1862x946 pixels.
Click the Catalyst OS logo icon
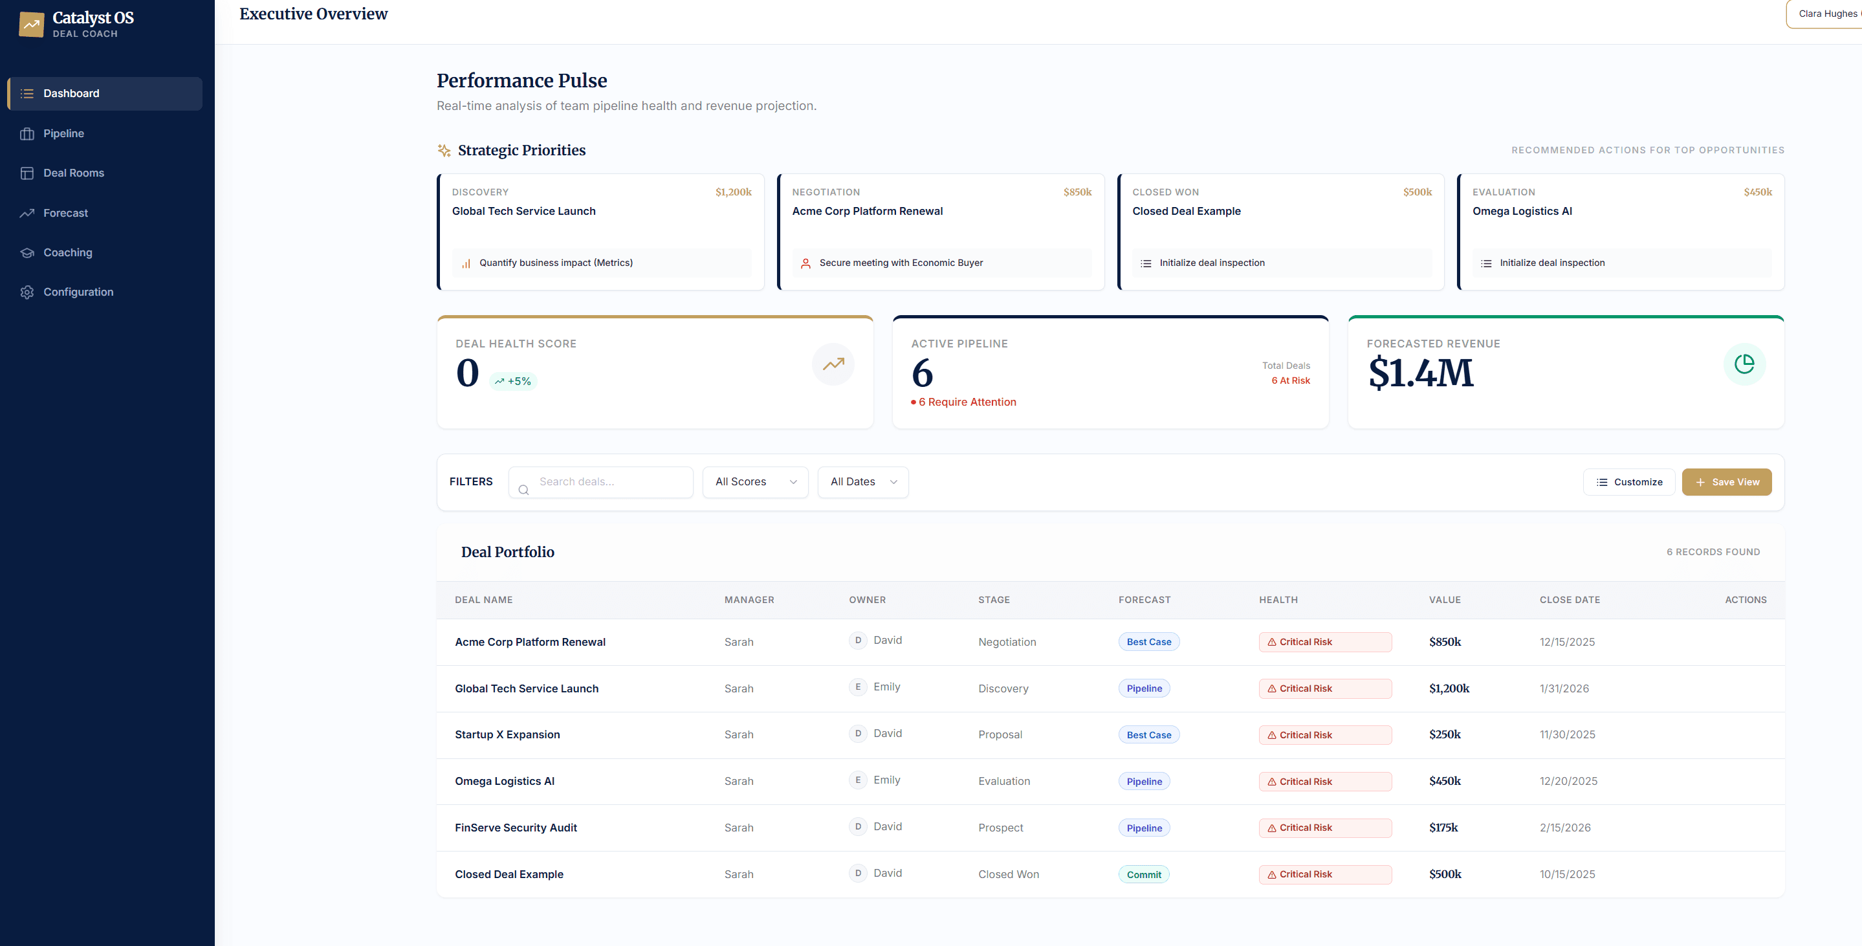(31, 24)
